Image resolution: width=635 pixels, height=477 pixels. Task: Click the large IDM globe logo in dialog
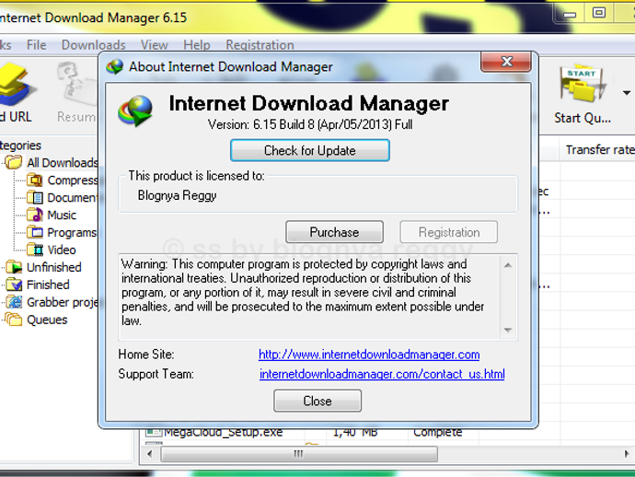tap(135, 111)
